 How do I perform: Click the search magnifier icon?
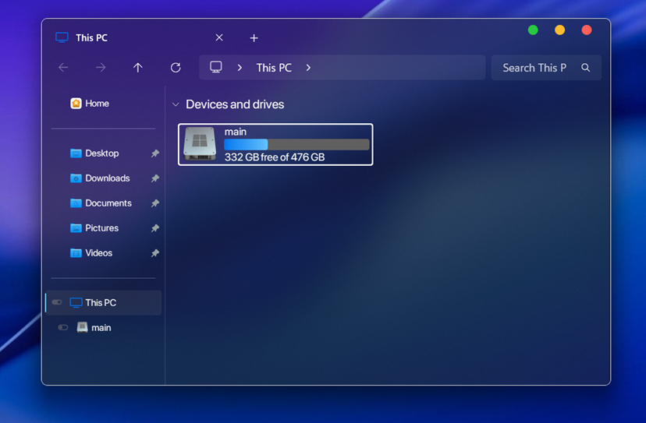[585, 68]
